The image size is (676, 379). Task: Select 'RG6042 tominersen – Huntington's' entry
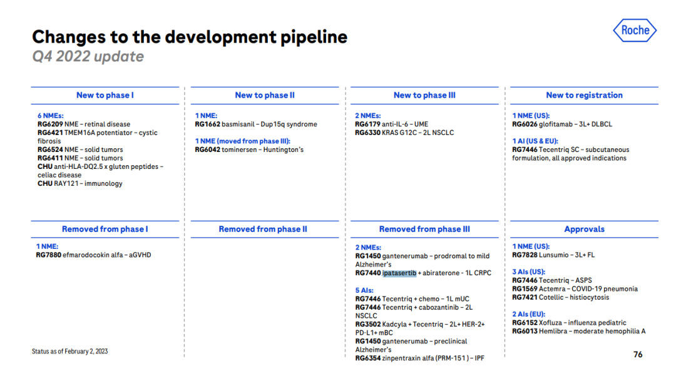point(249,149)
